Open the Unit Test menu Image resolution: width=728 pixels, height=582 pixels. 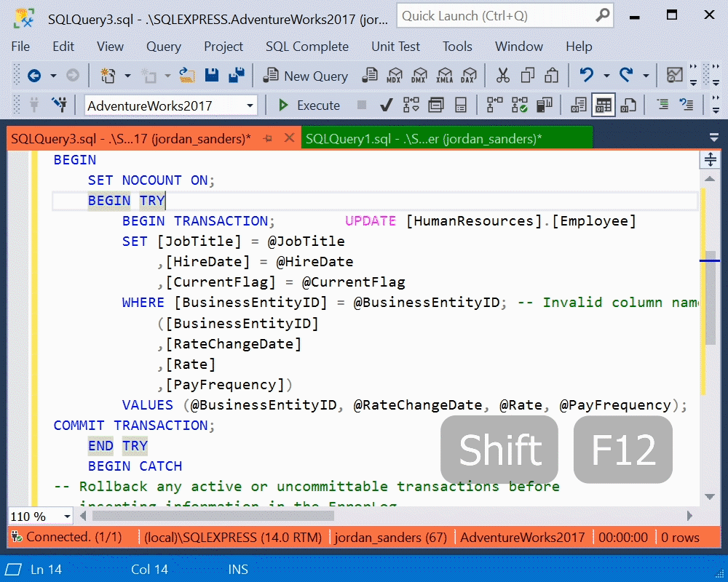(x=395, y=47)
